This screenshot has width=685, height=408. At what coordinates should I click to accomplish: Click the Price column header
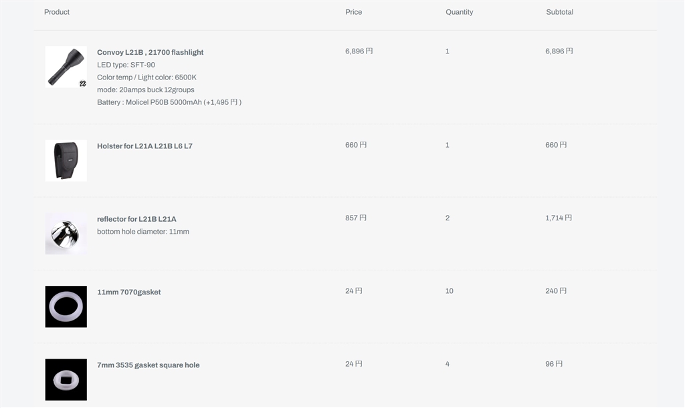353,12
